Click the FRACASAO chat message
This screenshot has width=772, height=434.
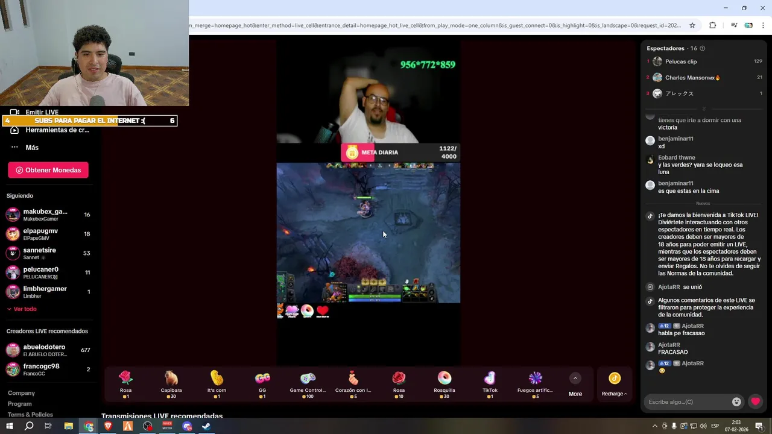coord(673,352)
